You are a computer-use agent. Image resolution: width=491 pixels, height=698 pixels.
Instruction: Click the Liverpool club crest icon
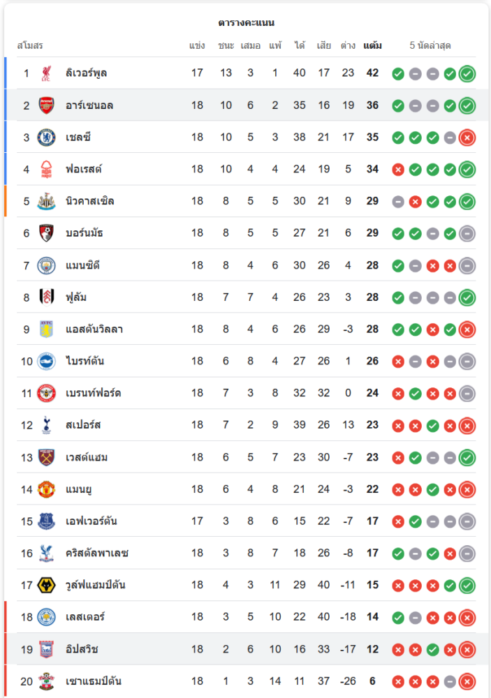point(47,73)
